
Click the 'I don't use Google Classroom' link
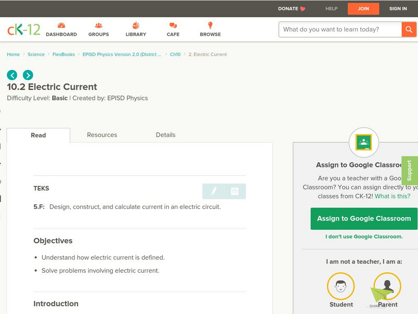coord(364,237)
